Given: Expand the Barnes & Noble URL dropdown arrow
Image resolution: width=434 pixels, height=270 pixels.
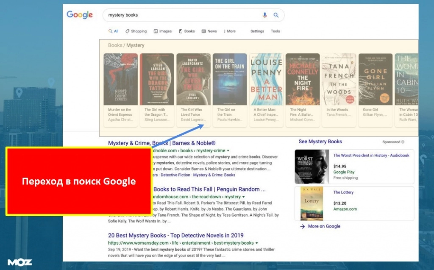Looking at the screenshot, I should pyautogui.click(x=228, y=150).
